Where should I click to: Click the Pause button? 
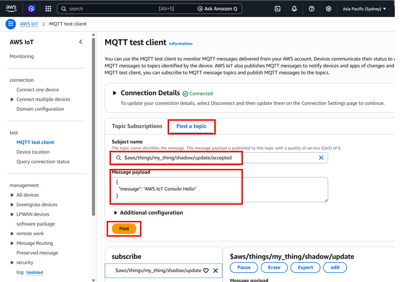244,268
